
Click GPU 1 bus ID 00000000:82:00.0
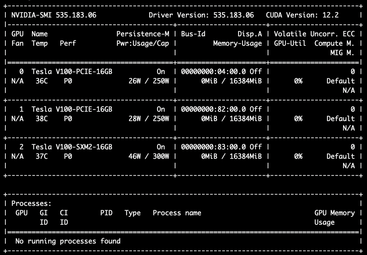click(213, 109)
